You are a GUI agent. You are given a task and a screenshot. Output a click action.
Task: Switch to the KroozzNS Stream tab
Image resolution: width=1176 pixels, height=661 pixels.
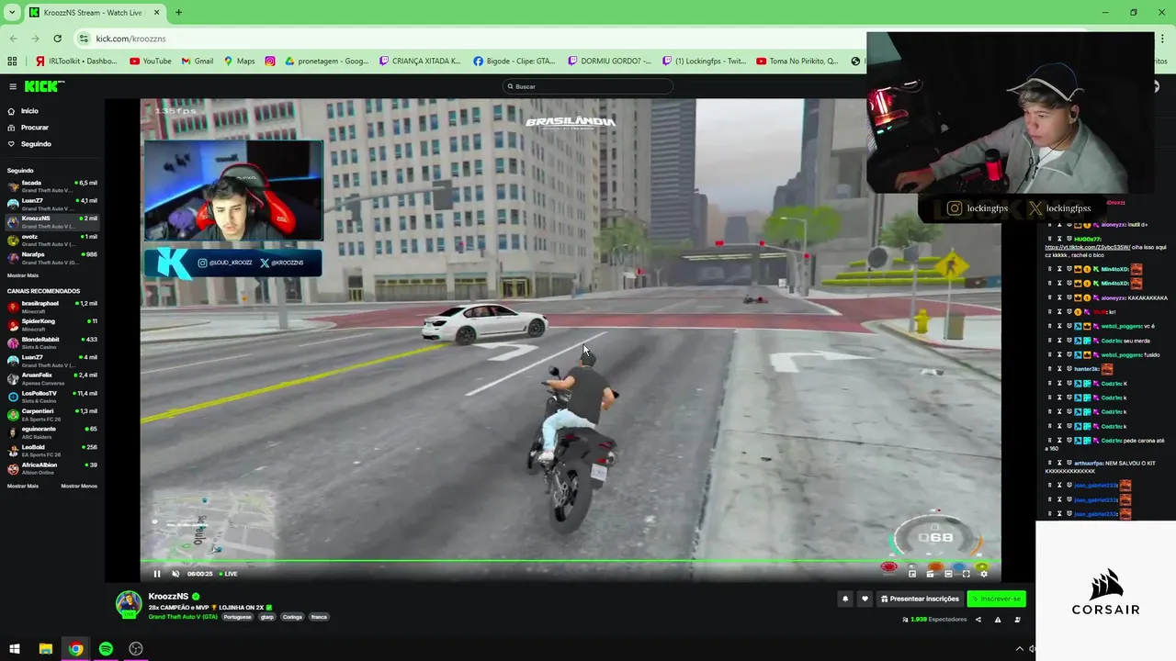click(95, 12)
